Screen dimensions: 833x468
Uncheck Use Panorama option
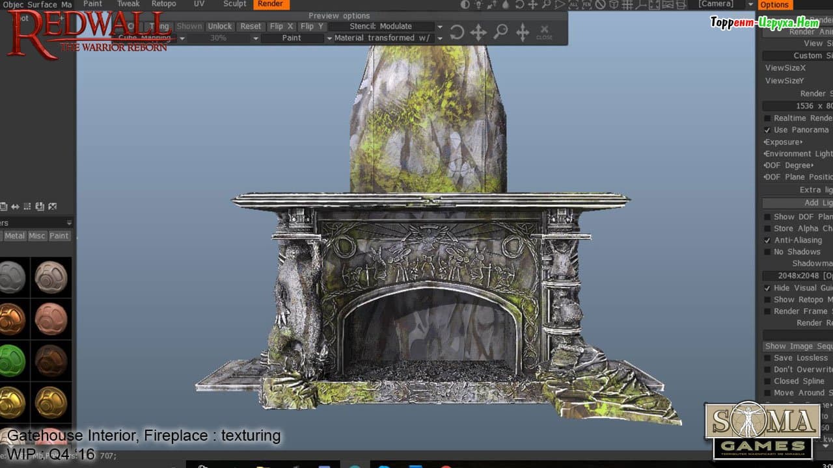click(x=768, y=130)
